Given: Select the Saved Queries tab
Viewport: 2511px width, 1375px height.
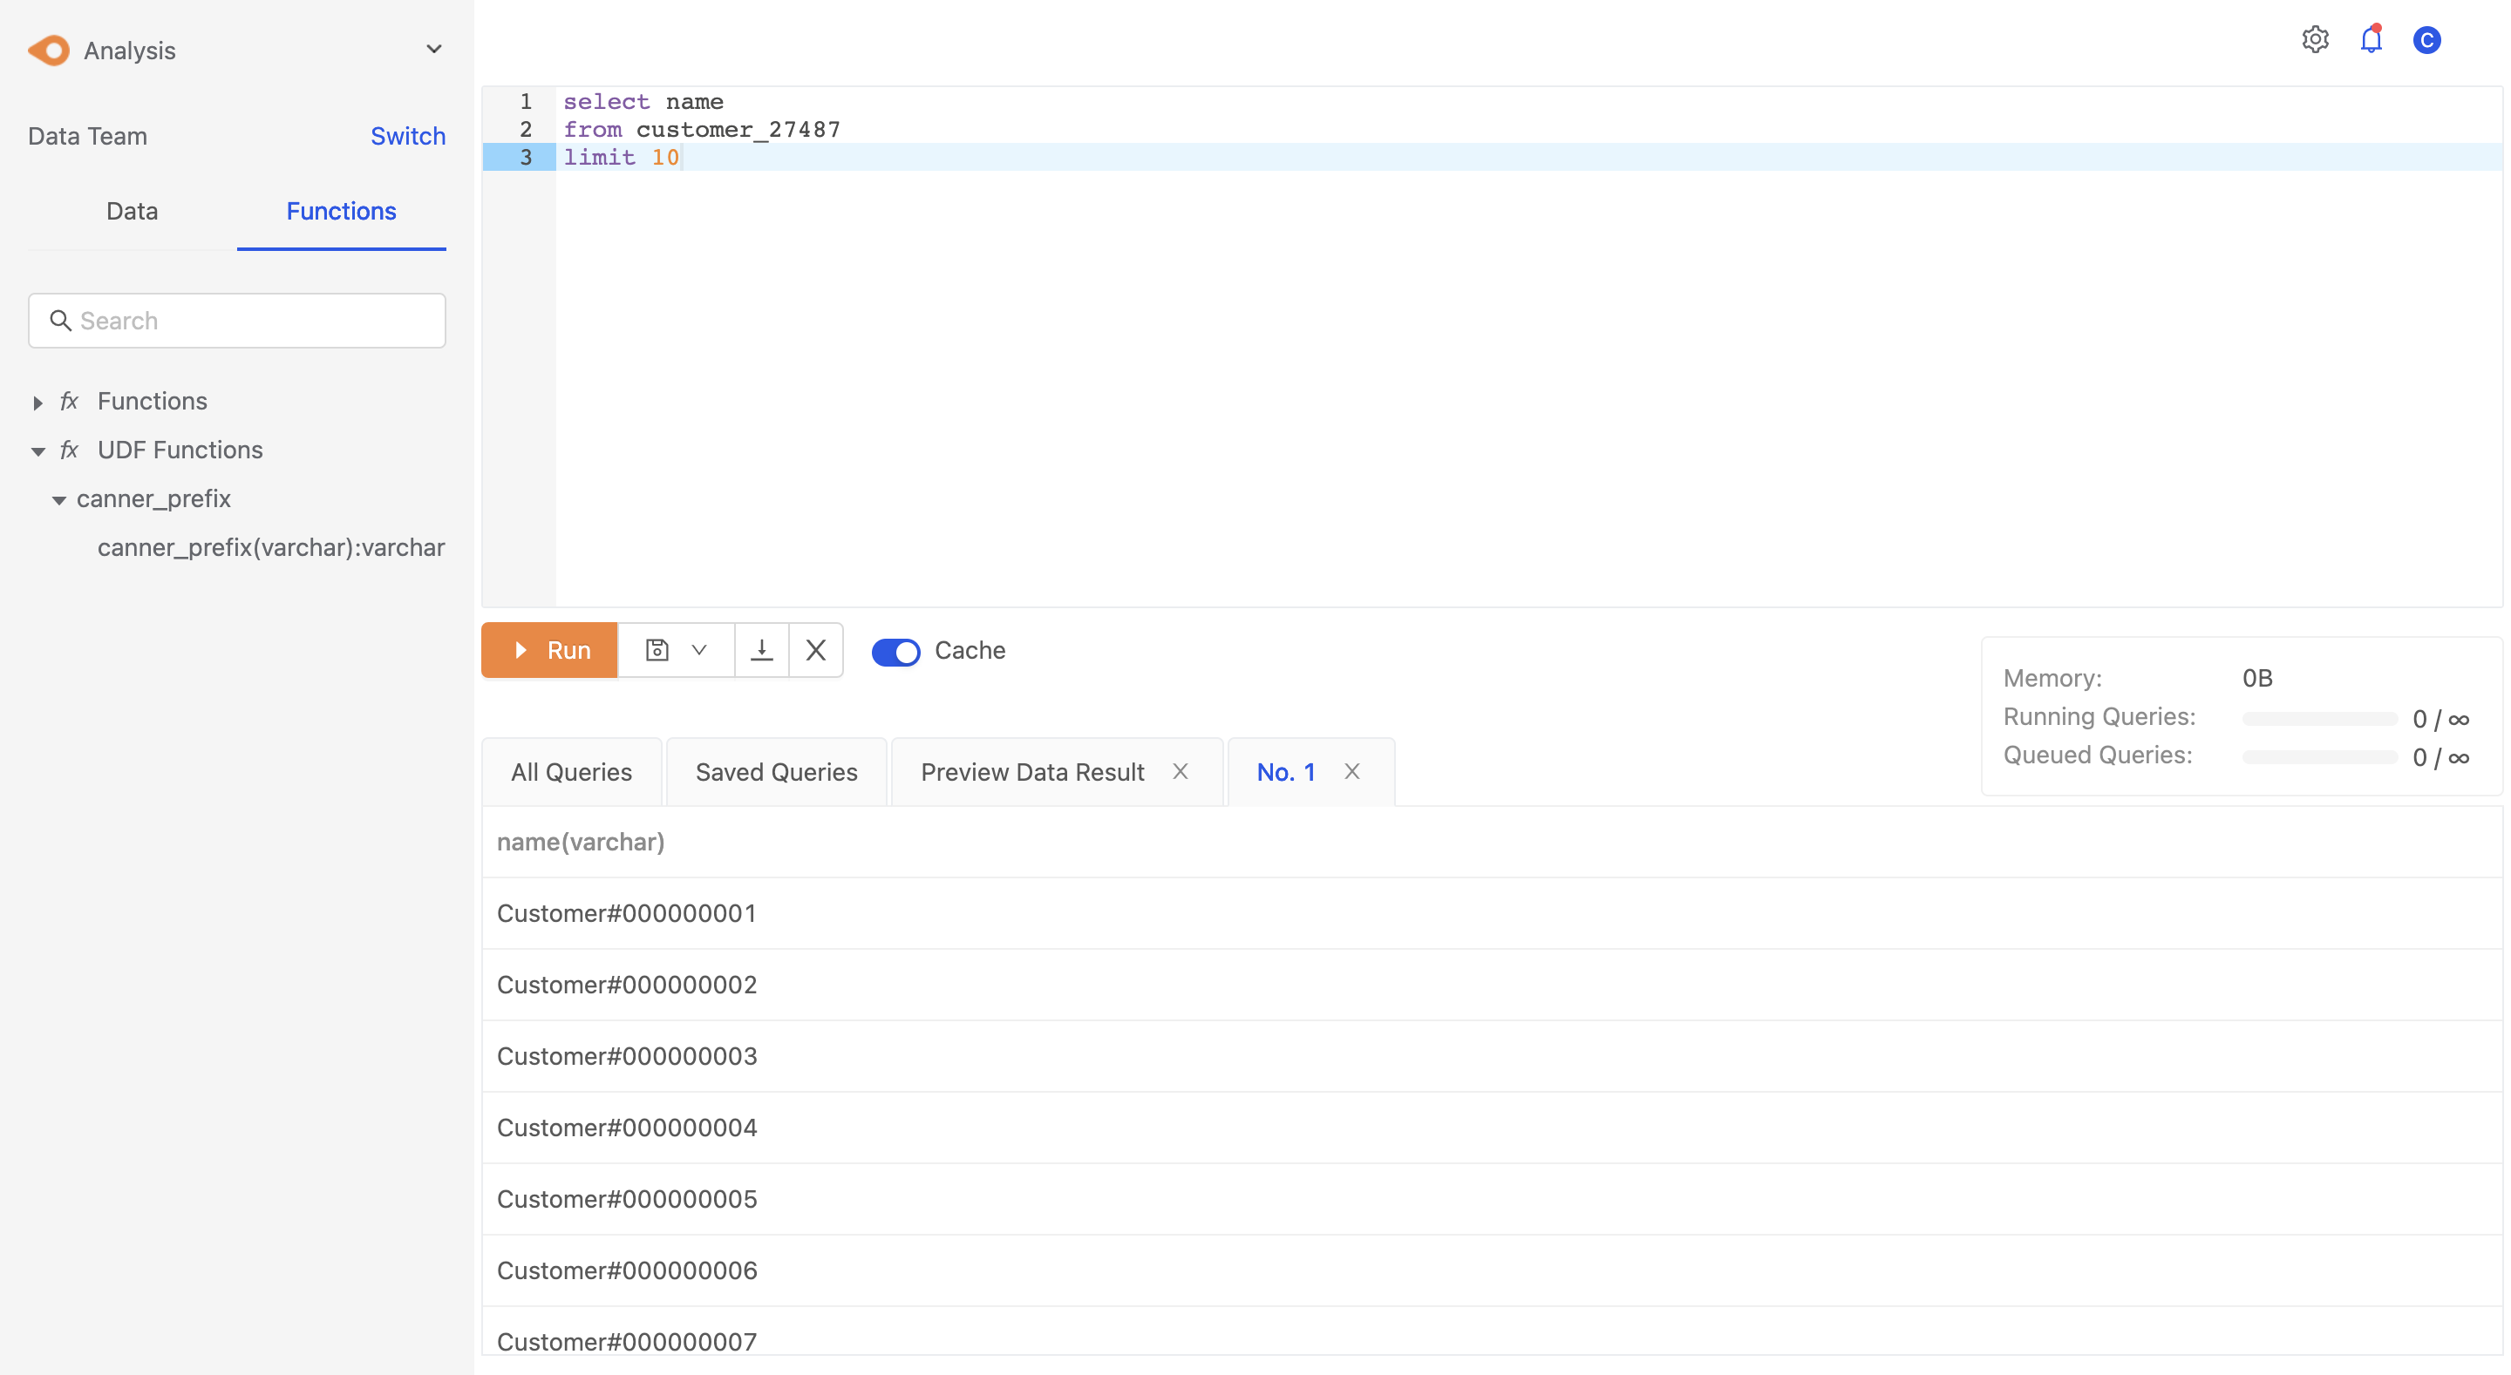Looking at the screenshot, I should tap(776, 770).
